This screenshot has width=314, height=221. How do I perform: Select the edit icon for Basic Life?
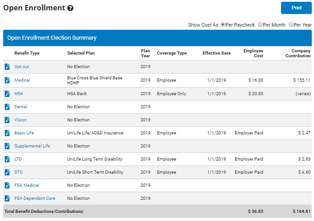pos(7,133)
